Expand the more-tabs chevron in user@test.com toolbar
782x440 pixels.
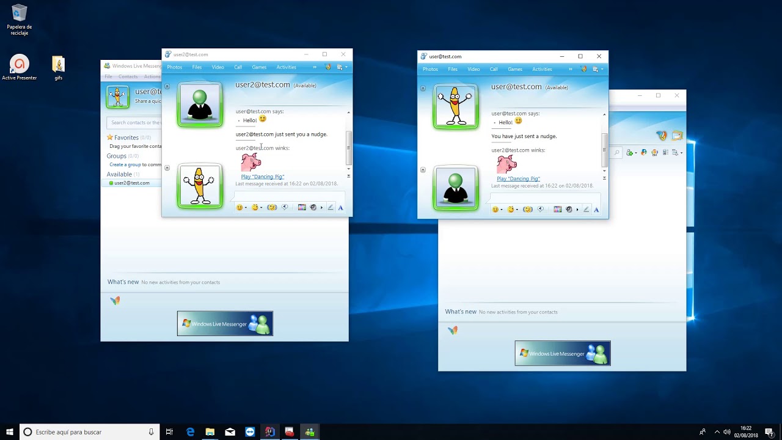point(571,69)
